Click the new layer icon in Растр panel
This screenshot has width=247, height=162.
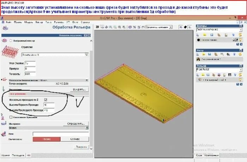(198, 55)
